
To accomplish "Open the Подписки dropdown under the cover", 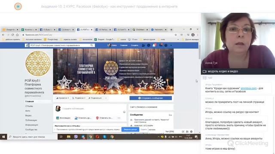I will coord(79,98).
